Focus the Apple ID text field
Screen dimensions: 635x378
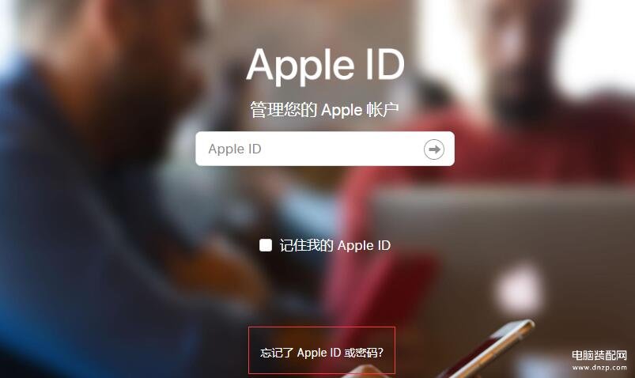(325, 149)
